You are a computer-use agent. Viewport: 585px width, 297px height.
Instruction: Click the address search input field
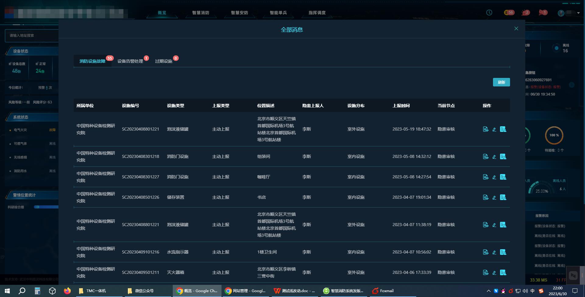coord(32,36)
